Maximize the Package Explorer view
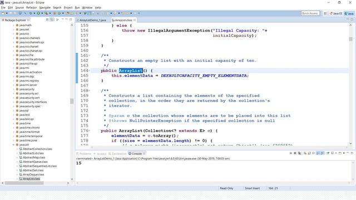The image size is (356, 200). coord(71,19)
